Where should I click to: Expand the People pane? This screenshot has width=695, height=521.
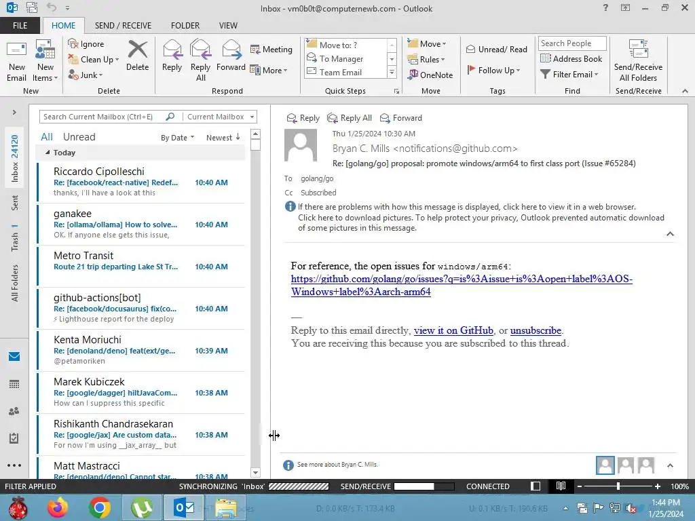coord(670,465)
